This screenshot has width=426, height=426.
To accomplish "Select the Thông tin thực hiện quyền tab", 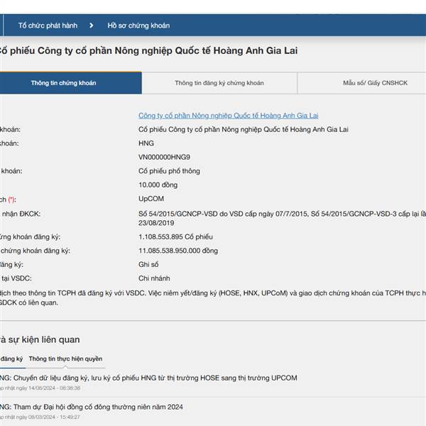I will click(65, 359).
